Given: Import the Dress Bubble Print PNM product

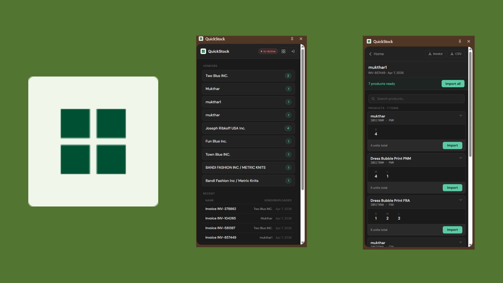Looking at the screenshot, I should [452, 188].
